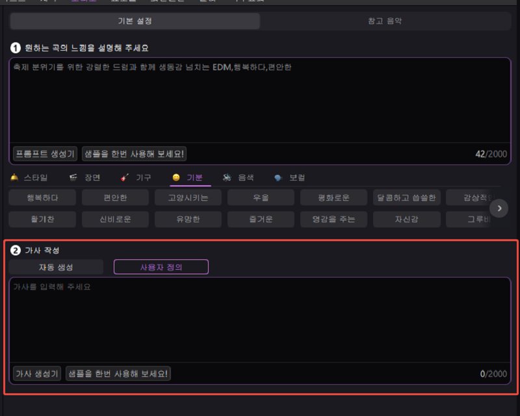The width and height of the screenshot is (520, 416).
Task: Toggle the 영감을 주는 mood tag
Action: pos(333,219)
